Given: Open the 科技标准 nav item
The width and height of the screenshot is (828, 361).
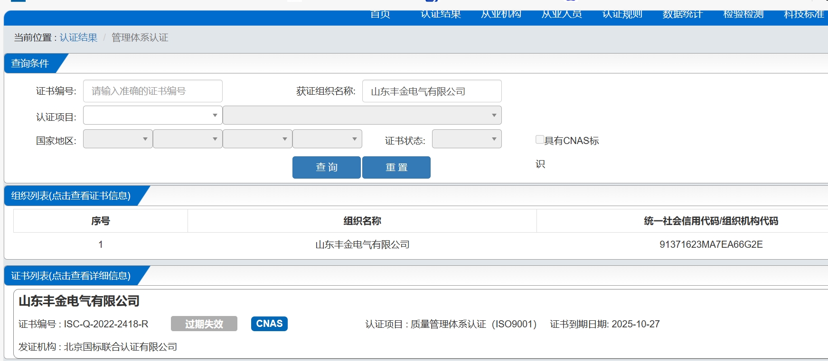Looking at the screenshot, I should click(804, 14).
